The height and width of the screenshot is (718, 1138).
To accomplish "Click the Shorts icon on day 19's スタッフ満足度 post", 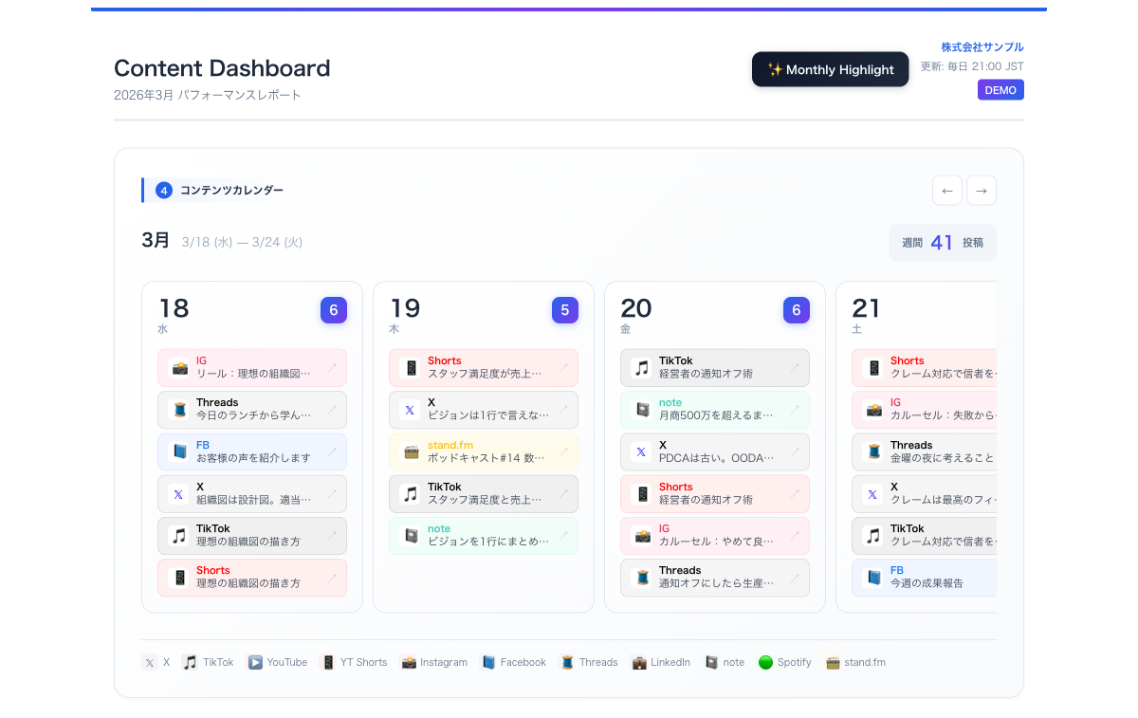I will [410, 368].
